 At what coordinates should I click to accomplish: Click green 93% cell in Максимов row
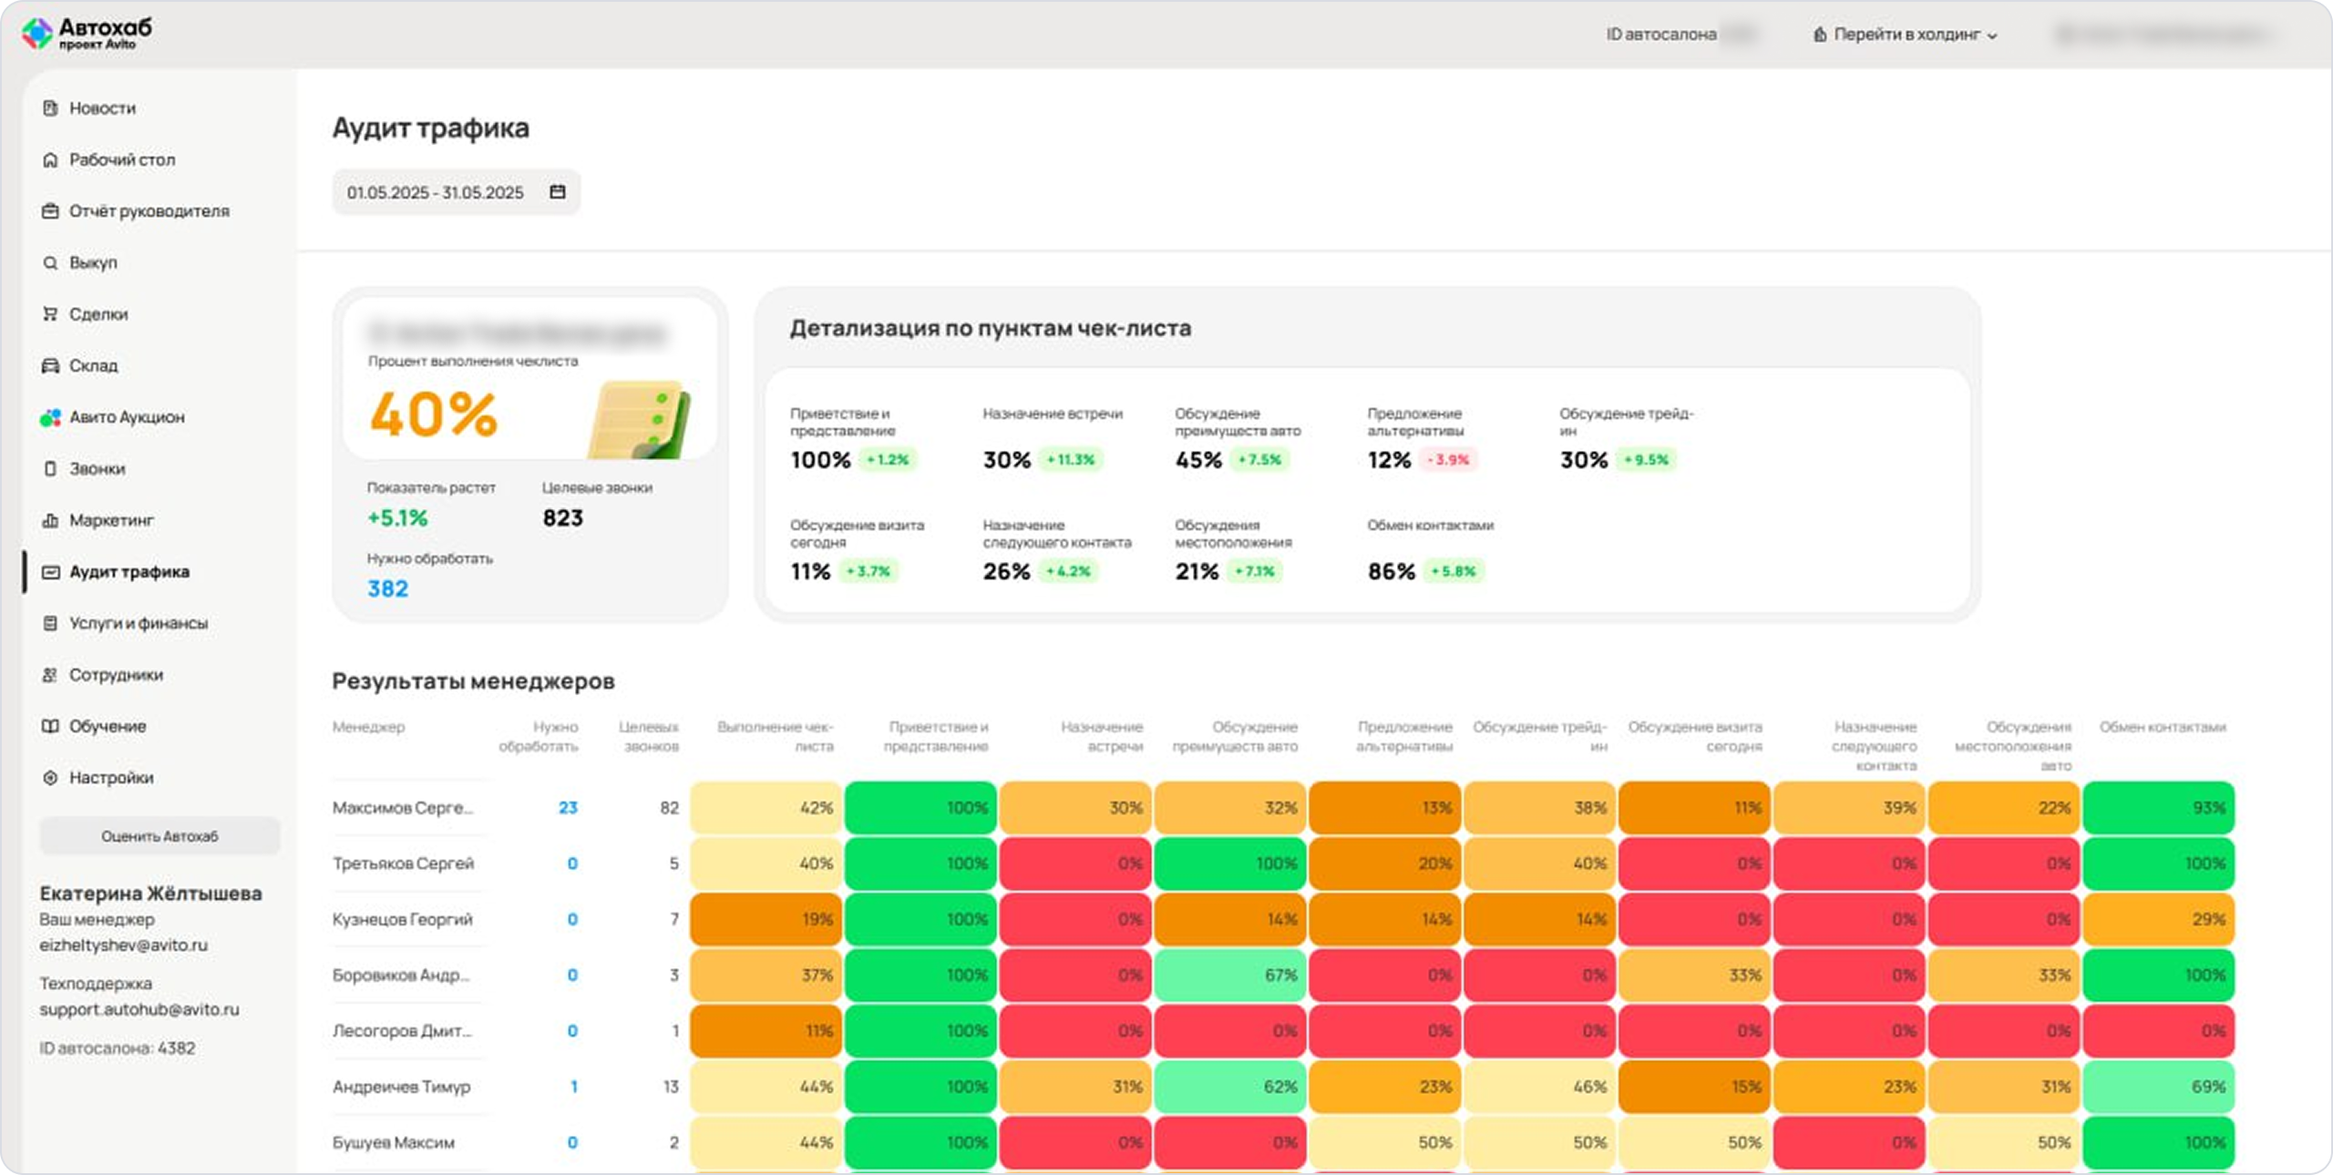click(2158, 807)
